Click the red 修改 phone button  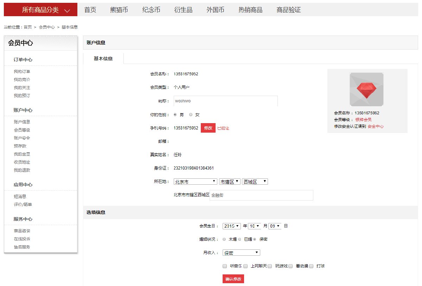tap(208, 128)
